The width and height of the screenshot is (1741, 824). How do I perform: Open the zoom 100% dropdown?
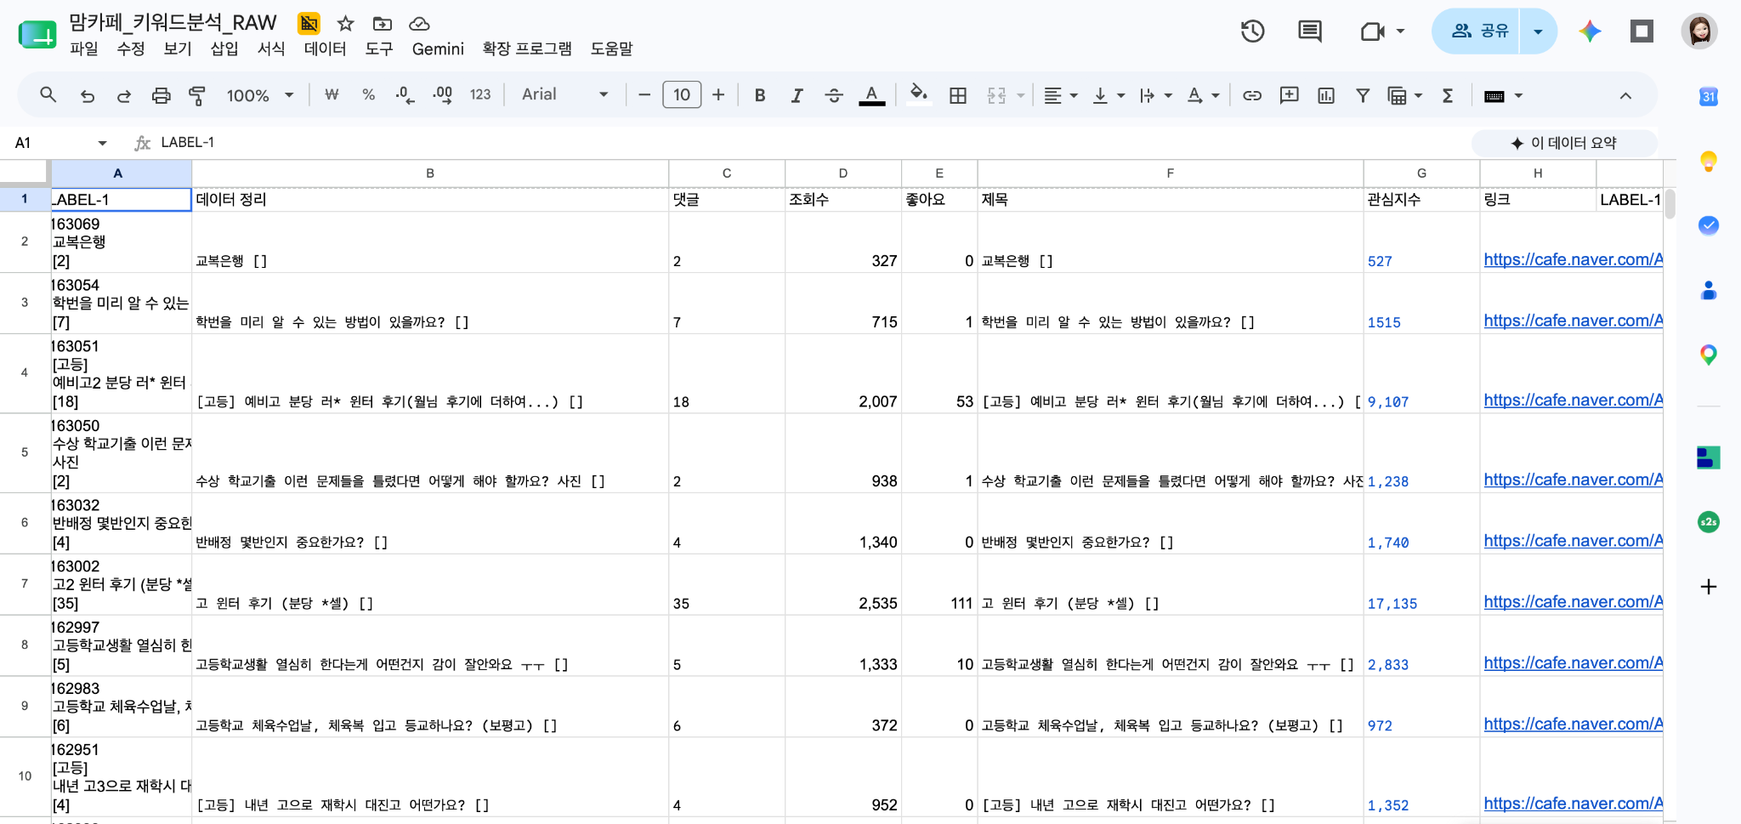tap(259, 95)
